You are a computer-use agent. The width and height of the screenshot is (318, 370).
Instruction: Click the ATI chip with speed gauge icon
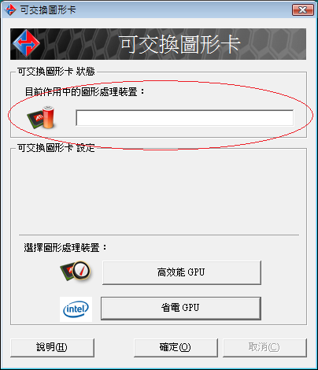pyautogui.click(x=76, y=271)
